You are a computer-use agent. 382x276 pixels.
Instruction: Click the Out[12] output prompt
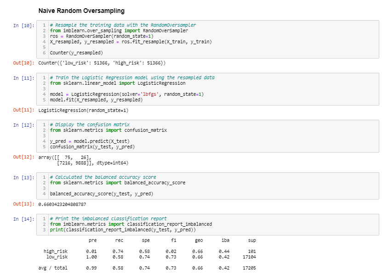pos(24,157)
